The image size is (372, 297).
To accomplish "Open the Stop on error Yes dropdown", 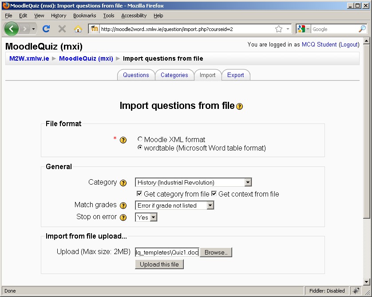I will coord(146,217).
